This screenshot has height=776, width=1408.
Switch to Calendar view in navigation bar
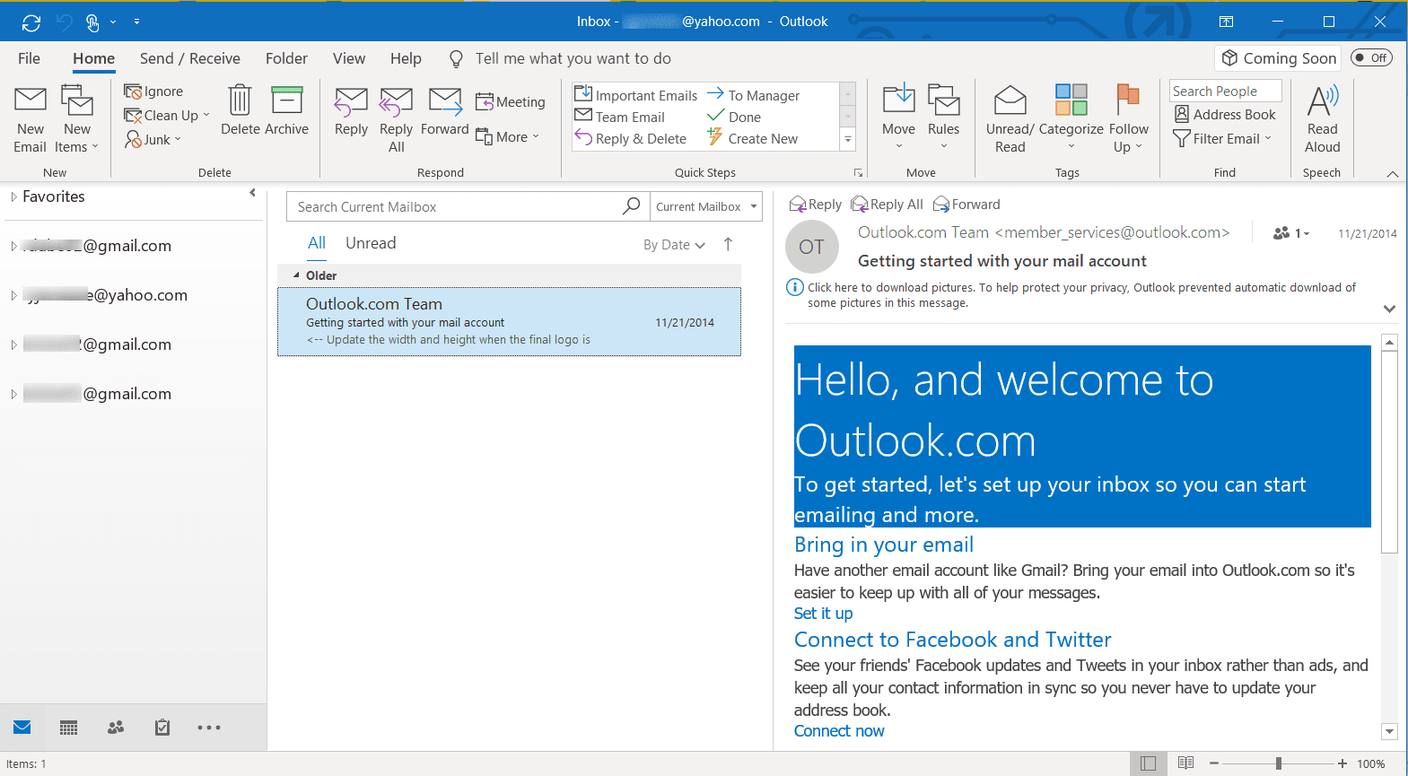69,728
